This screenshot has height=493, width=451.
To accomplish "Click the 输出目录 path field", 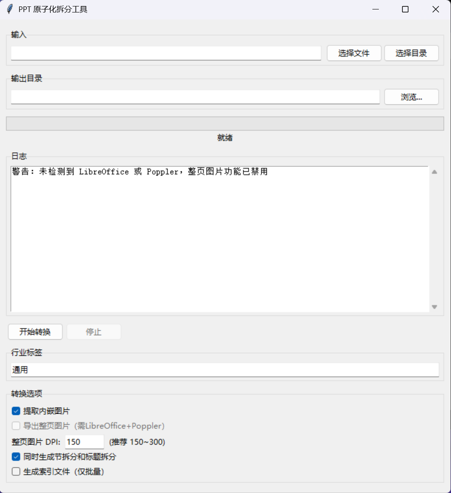I will click(x=195, y=97).
